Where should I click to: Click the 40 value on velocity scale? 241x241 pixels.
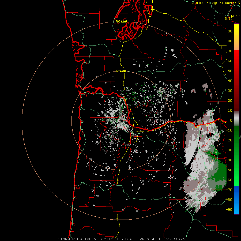230,81
